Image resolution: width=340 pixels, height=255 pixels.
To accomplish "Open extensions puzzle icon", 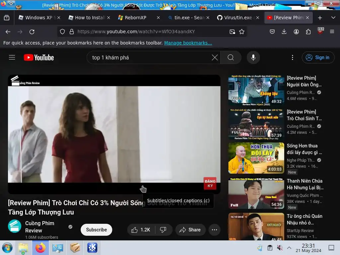I will (308, 32).
